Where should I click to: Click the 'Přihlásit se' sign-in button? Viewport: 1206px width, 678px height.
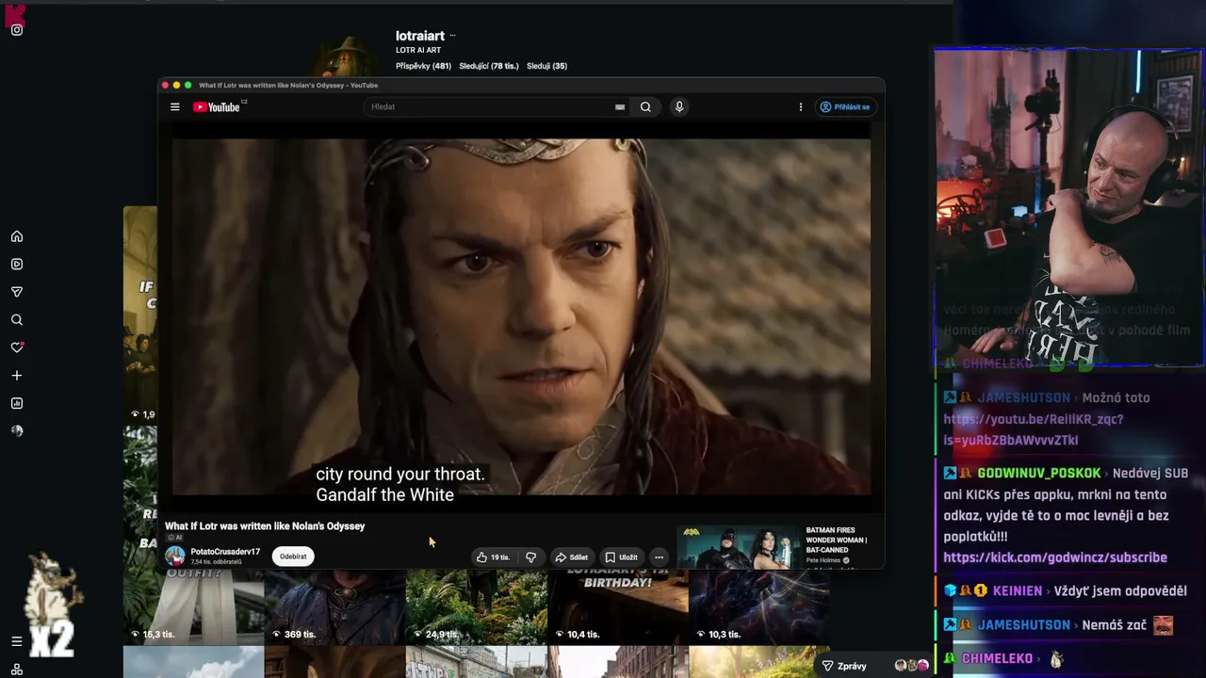845,107
